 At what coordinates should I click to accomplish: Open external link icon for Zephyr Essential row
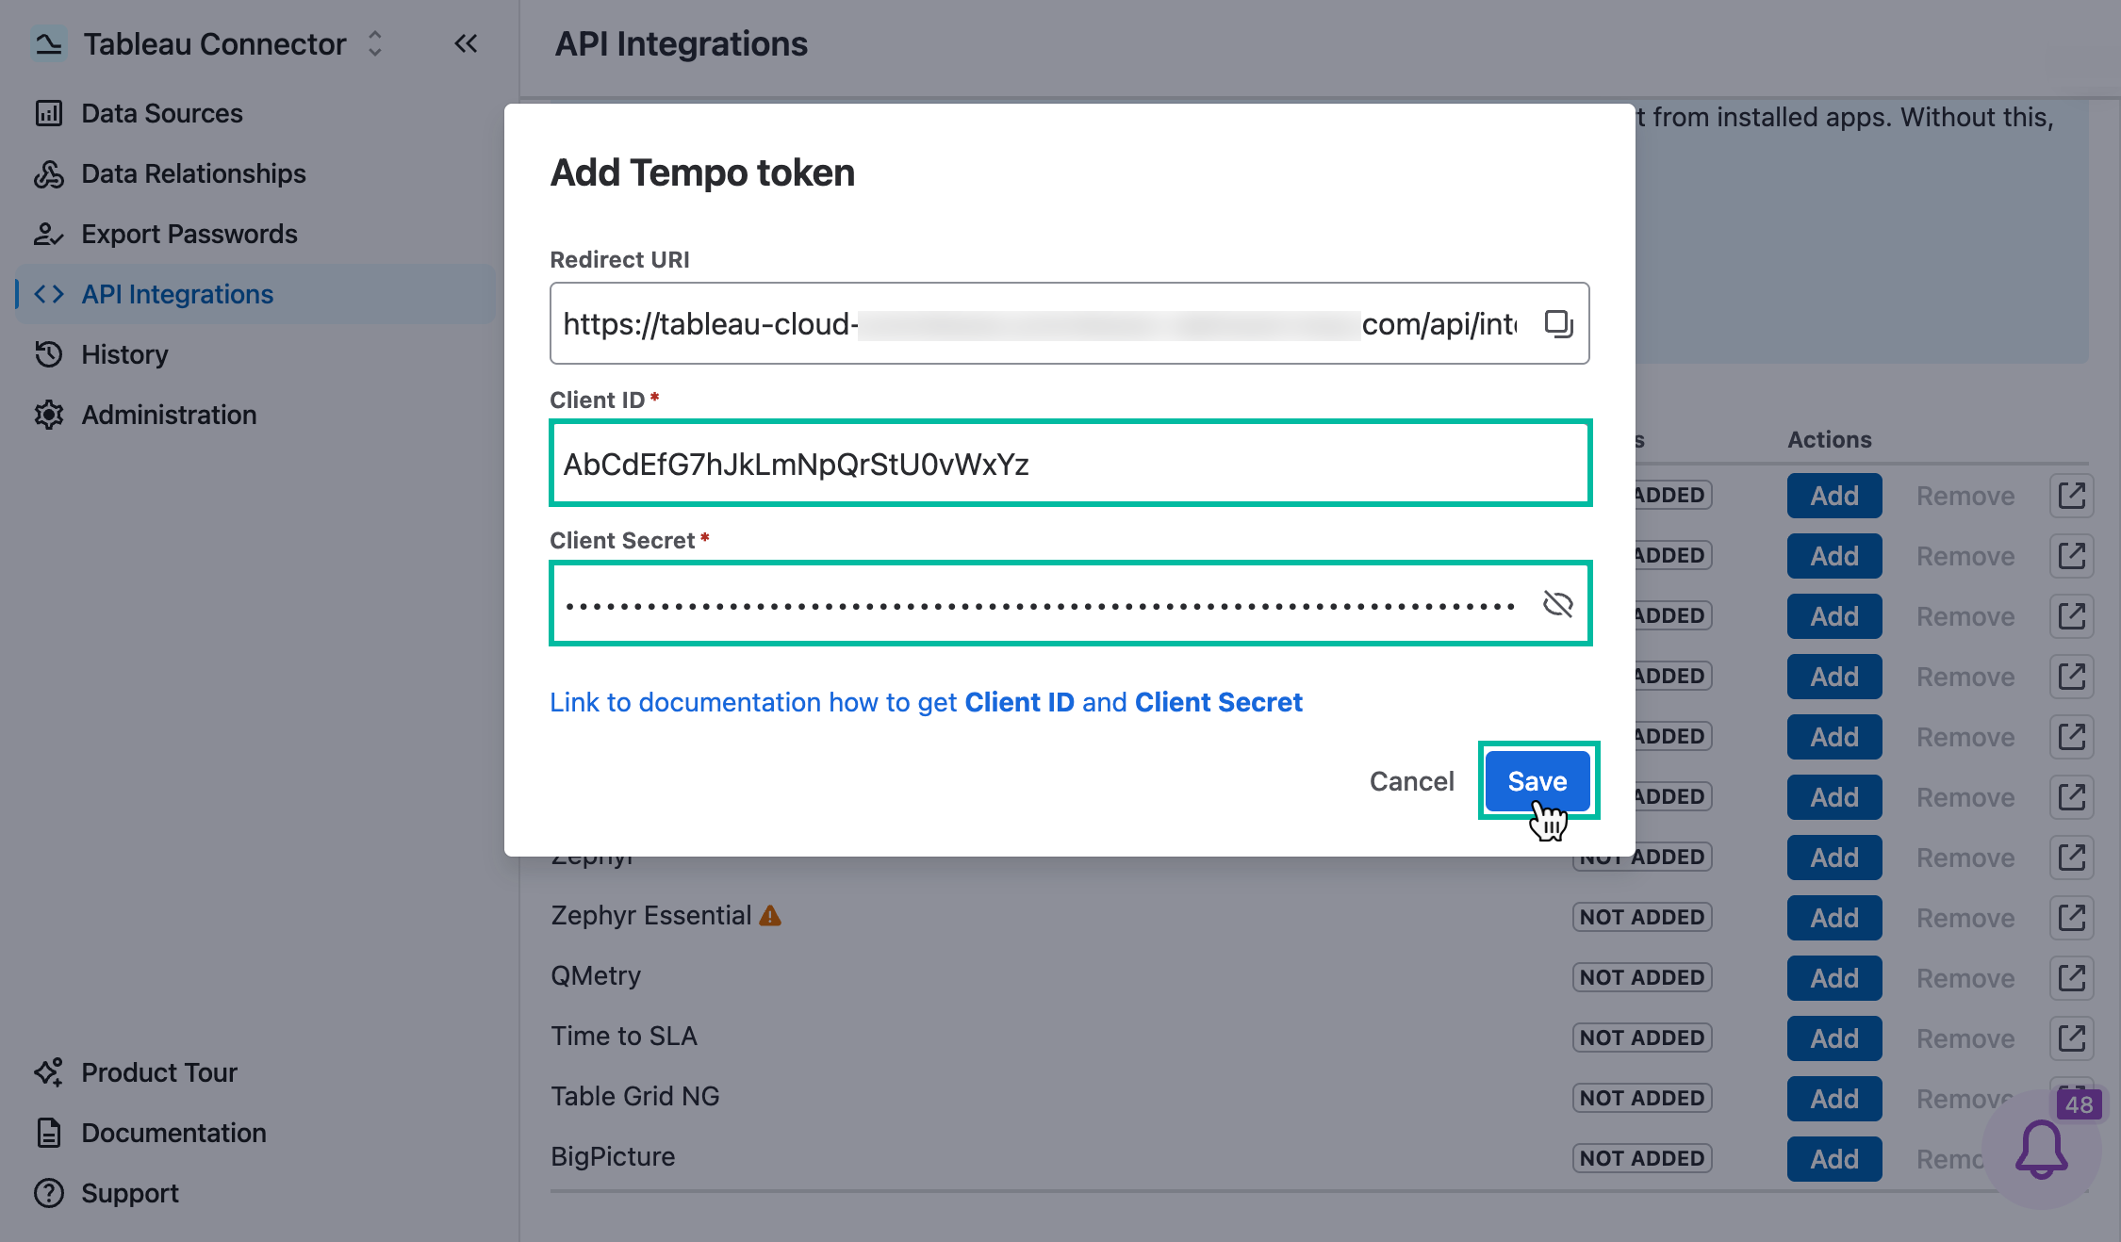click(x=2072, y=918)
